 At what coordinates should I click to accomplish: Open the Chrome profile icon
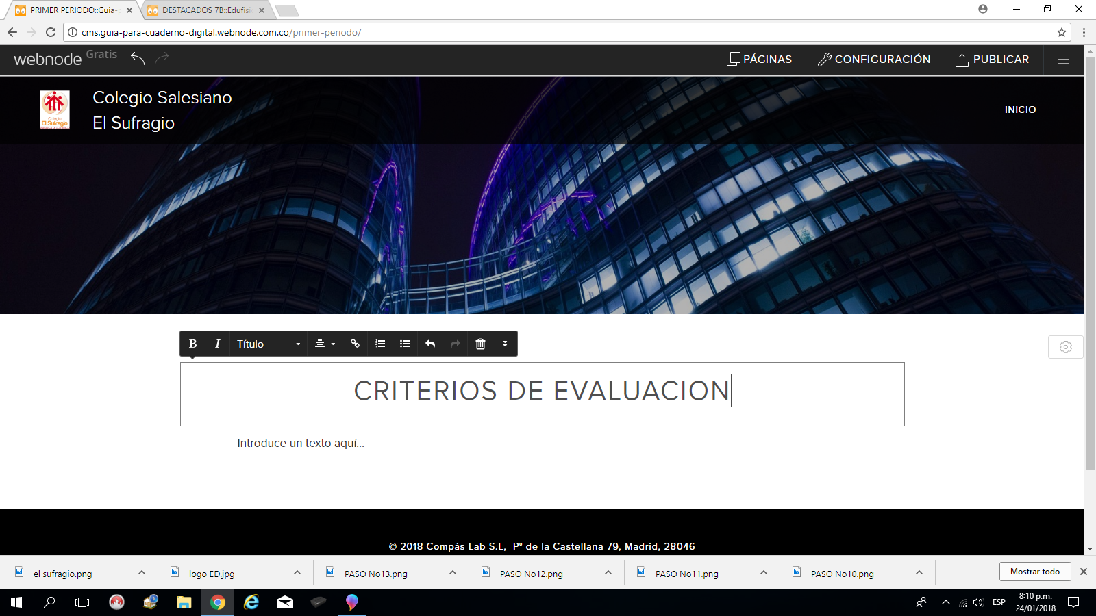983,9
